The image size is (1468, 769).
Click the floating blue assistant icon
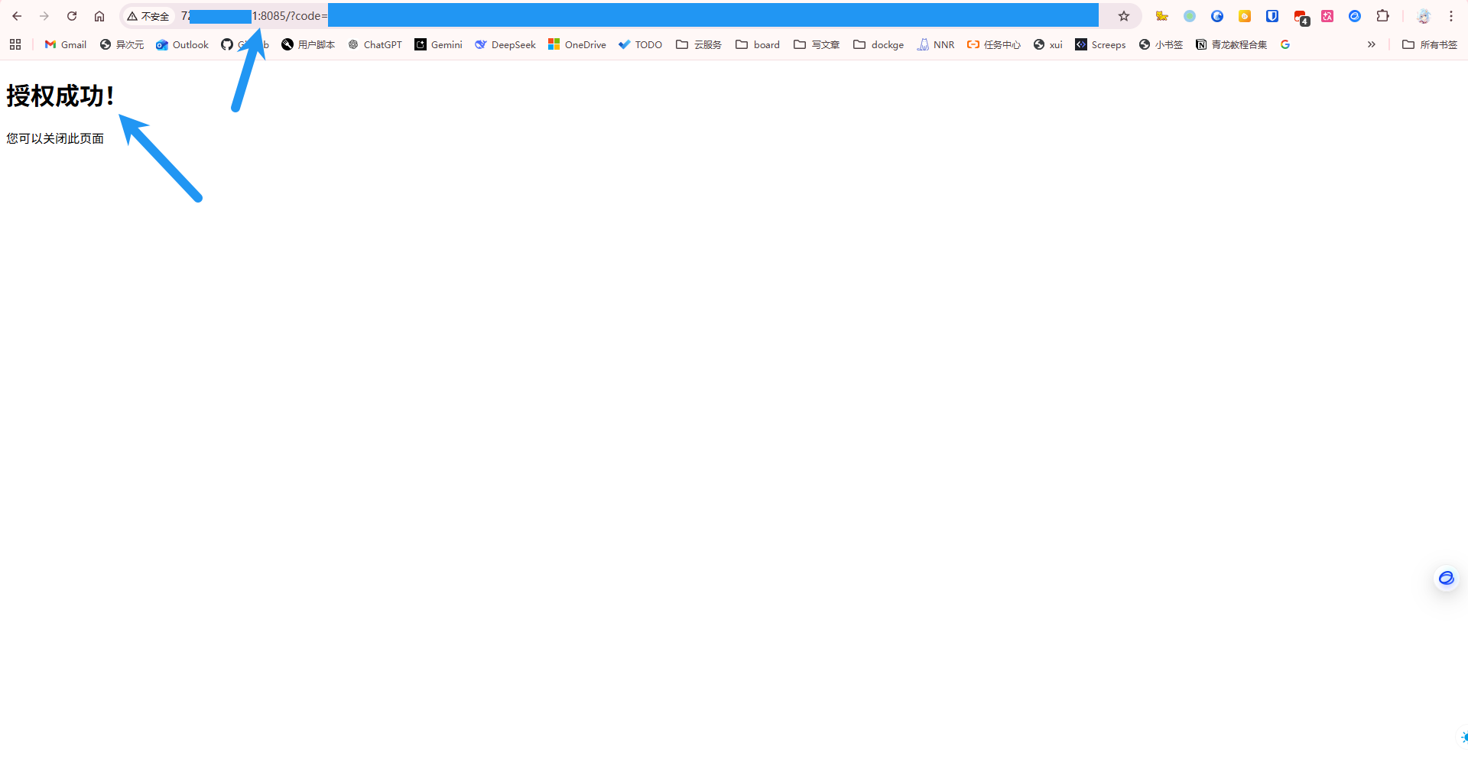click(x=1446, y=578)
